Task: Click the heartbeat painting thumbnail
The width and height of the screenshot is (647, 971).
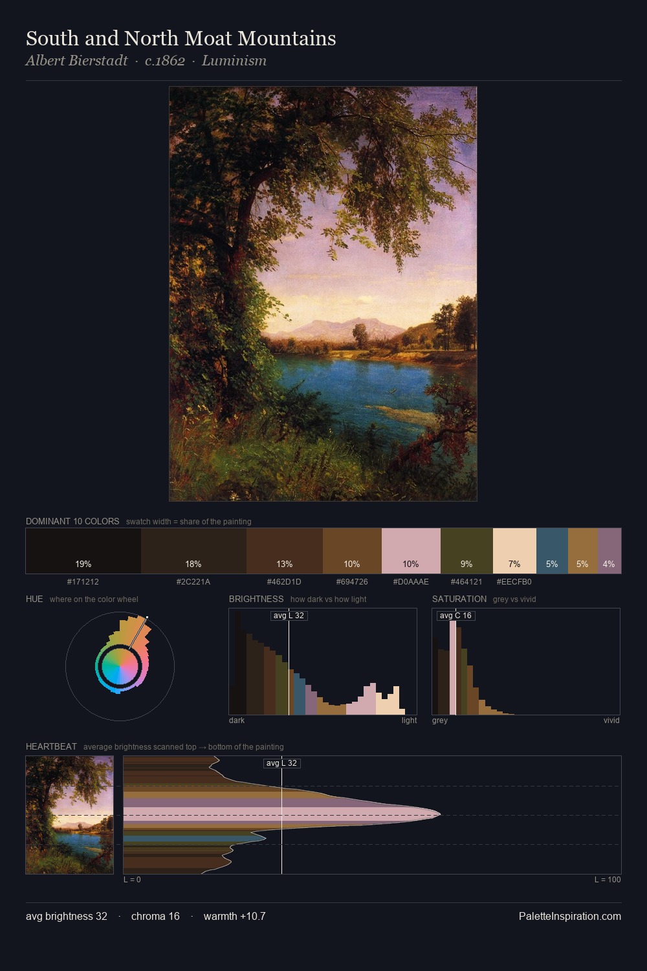Action: click(x=69, y=815)
